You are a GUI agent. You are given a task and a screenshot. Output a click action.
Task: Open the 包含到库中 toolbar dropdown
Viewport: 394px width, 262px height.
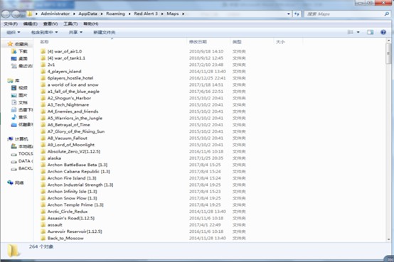coord(44,32)
